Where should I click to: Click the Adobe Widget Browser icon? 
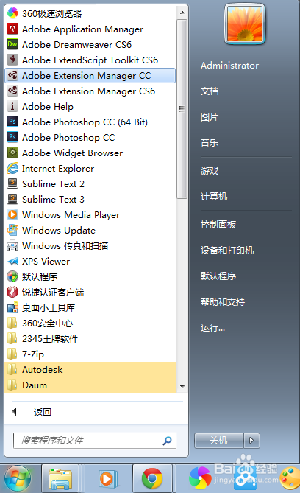pos(12,153)
